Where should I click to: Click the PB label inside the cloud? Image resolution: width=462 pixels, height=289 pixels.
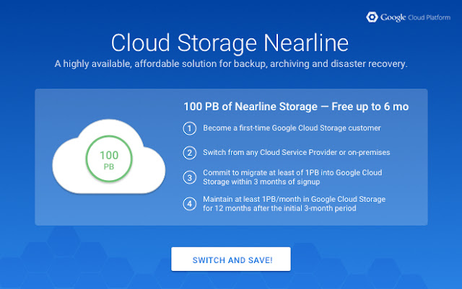coord(110,166)
